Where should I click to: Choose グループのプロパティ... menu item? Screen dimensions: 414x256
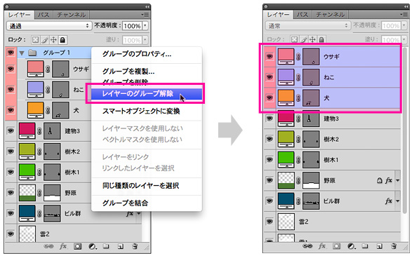[137, 54]
